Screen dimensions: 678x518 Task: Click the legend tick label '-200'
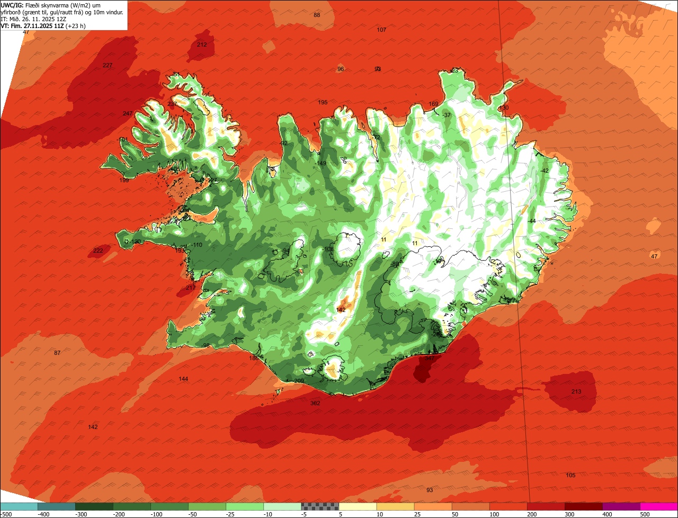pos(119,514)
